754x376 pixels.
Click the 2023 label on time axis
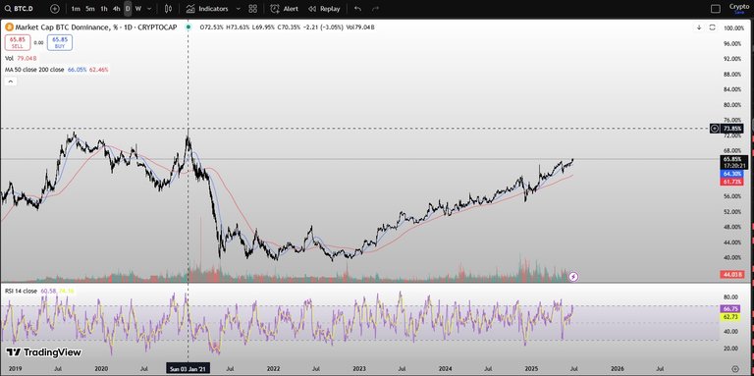pyautogui.click(x=359, y=369)
